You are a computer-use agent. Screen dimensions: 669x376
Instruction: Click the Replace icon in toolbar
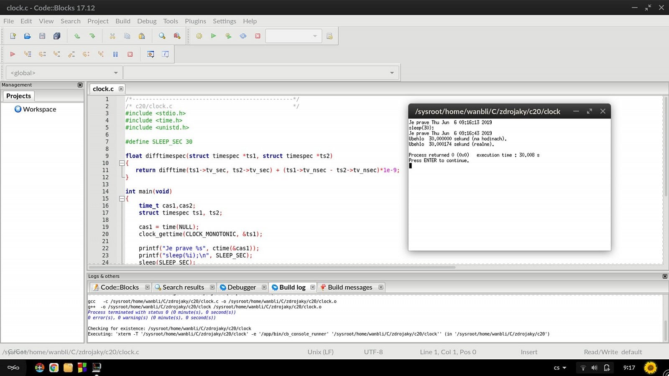[177, 36]
